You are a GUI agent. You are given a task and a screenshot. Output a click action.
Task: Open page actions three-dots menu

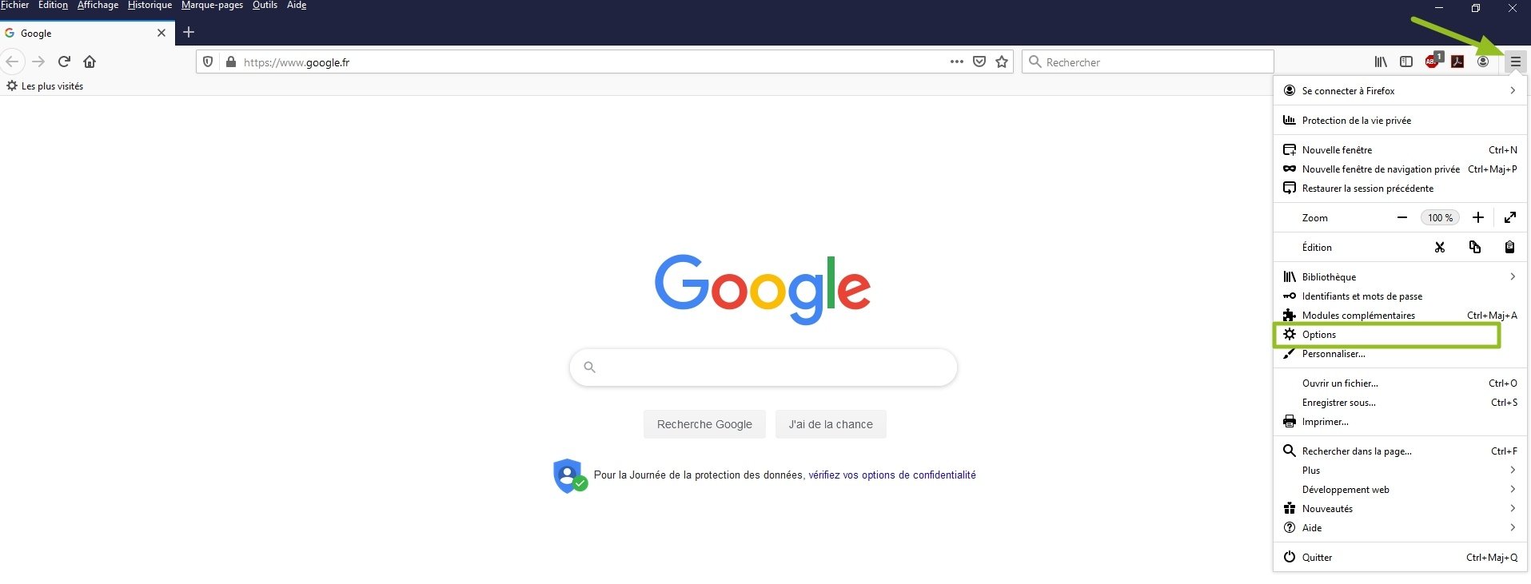coord(957,62)
